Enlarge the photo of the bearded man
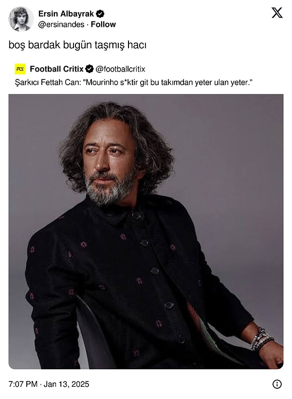The width and height of the screenshot is (292, 399). (146, 231)
